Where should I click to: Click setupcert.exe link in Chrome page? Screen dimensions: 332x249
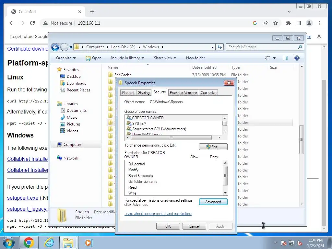pyautogui.click(x=23, y=198)
